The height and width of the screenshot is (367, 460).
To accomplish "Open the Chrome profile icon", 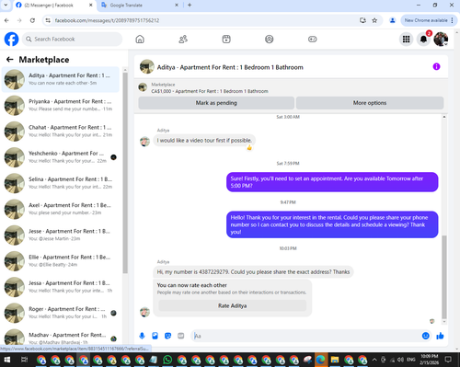I will tap(392, 20).
